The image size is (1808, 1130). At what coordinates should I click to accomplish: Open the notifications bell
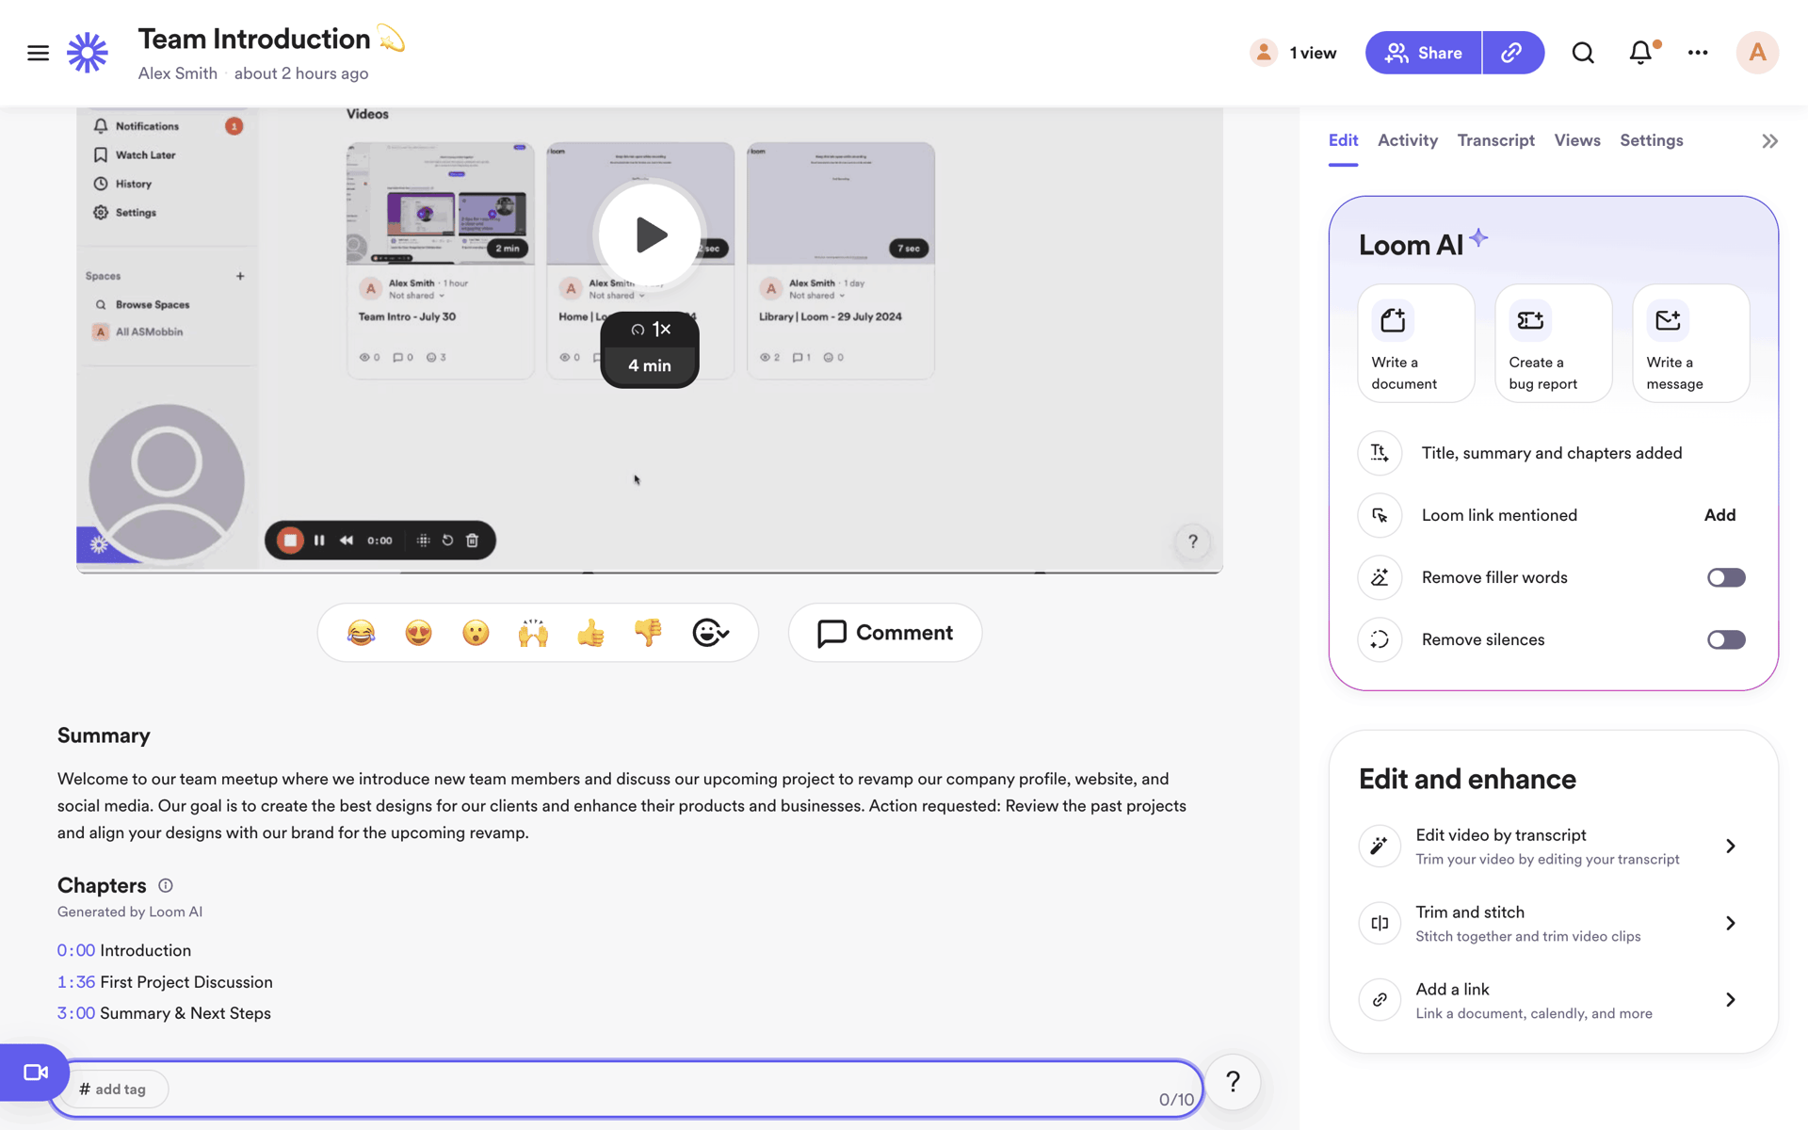[1641, 53]
